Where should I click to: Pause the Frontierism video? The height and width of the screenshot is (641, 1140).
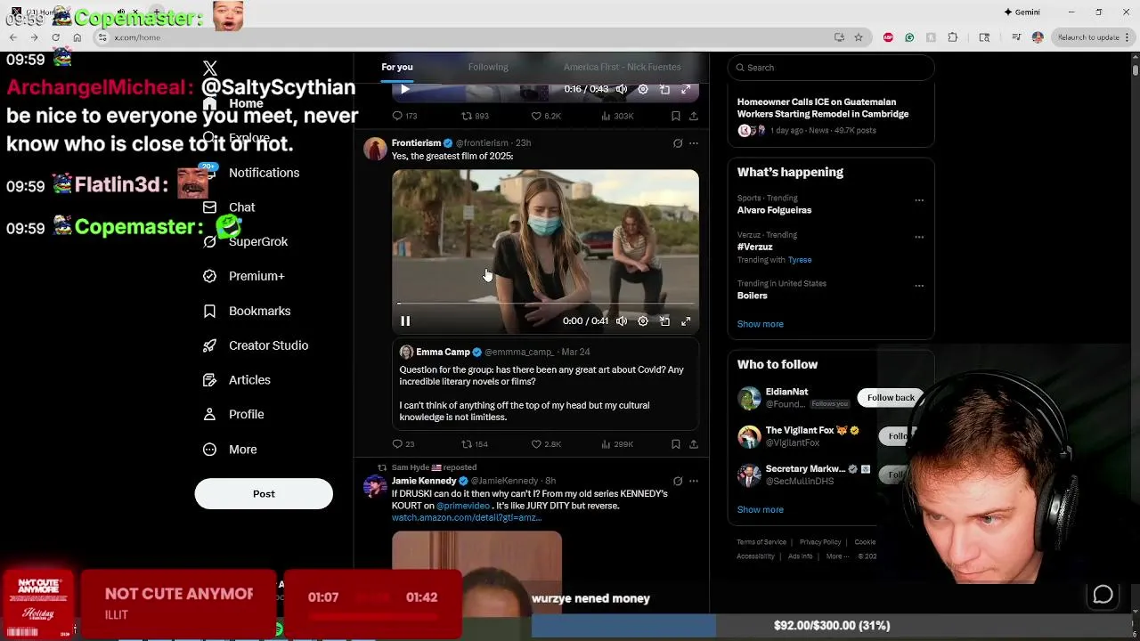click(x=405, y=321)
